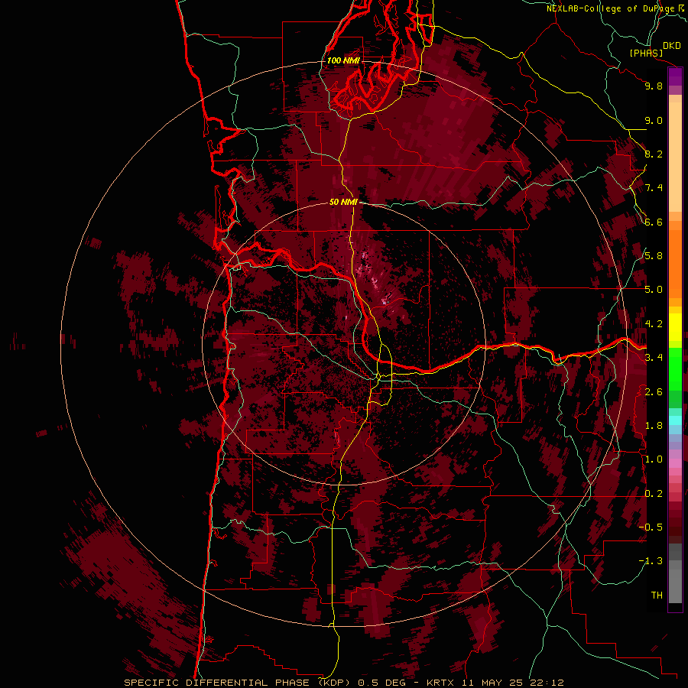Click the 1.8 value on the color scale
The image size is (688, 688).
click(654, 426)
